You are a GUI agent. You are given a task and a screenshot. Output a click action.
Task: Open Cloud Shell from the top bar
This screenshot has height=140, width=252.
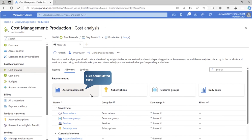coord(174,15)
